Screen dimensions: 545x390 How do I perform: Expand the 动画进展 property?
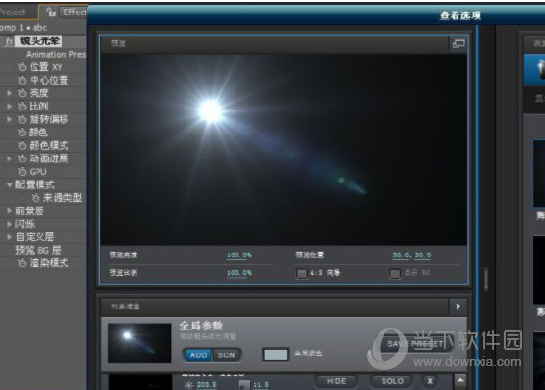click(x=10, y=158)
